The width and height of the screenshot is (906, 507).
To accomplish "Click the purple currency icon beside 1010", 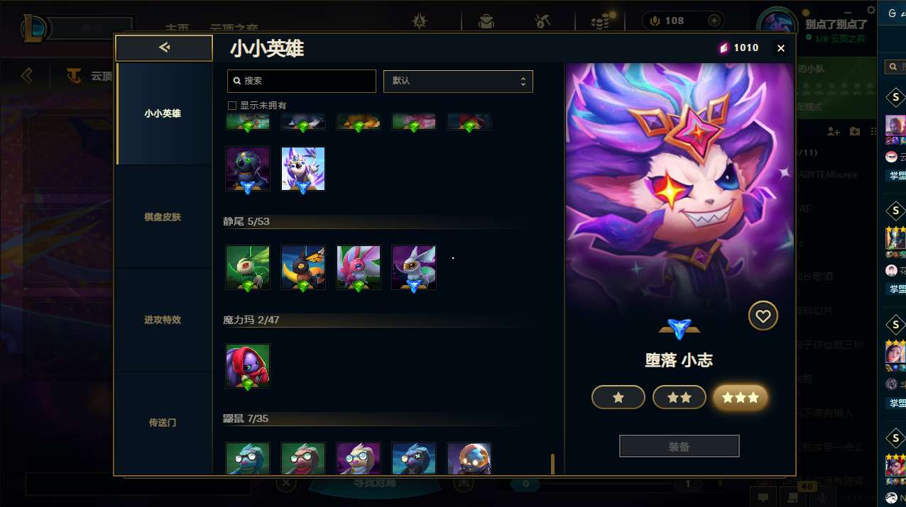I will pos(724,48).
